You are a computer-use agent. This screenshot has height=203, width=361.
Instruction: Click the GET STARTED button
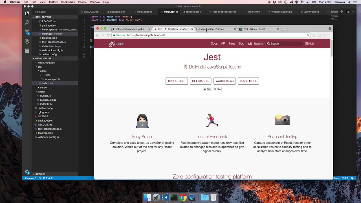coord(201,81)
